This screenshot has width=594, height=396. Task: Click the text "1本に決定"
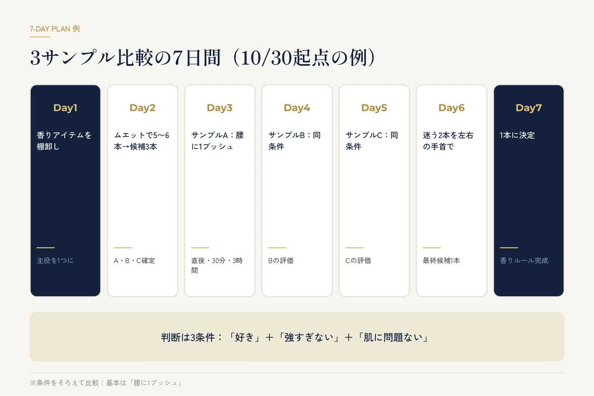[x=517, y=135]
